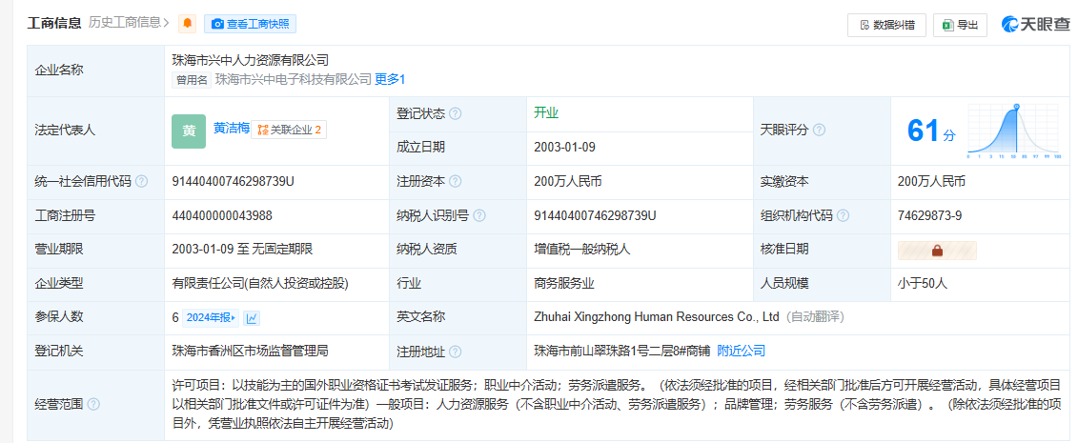The height and width of the screenshot is (443, 1078).
Task: Click help icon next to 经营范围
Action: 93,405
